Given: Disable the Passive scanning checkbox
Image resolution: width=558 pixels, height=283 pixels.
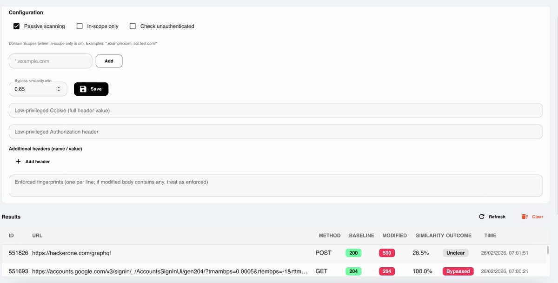Looking at the screenshot, I should (x=16, y=26).
